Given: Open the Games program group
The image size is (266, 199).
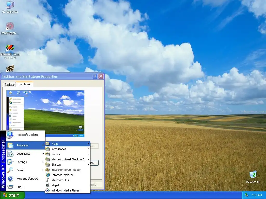Looking at the screenshot, I should pyautogui.click(x=68, y=154).
